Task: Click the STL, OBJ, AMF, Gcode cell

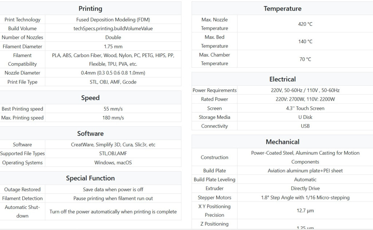Action: coord(113,82)
